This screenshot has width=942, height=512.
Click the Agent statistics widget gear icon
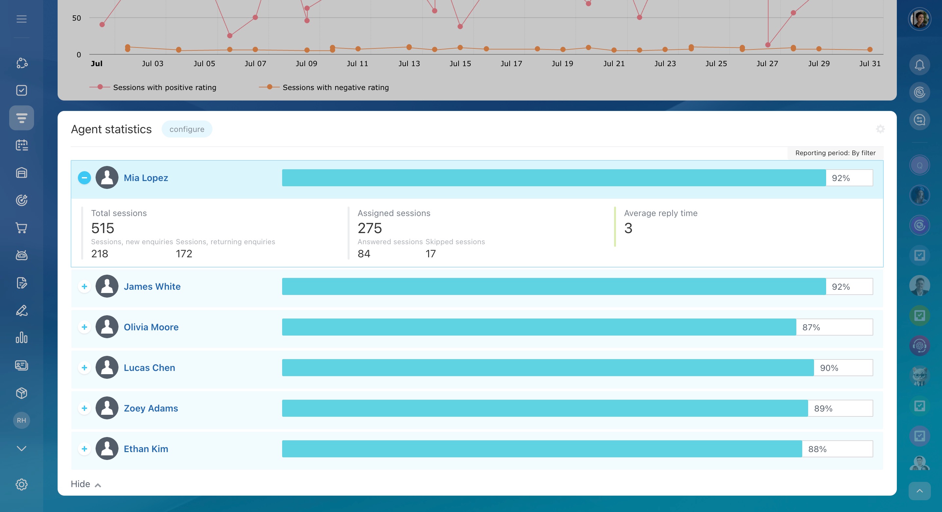coord(880,129)
